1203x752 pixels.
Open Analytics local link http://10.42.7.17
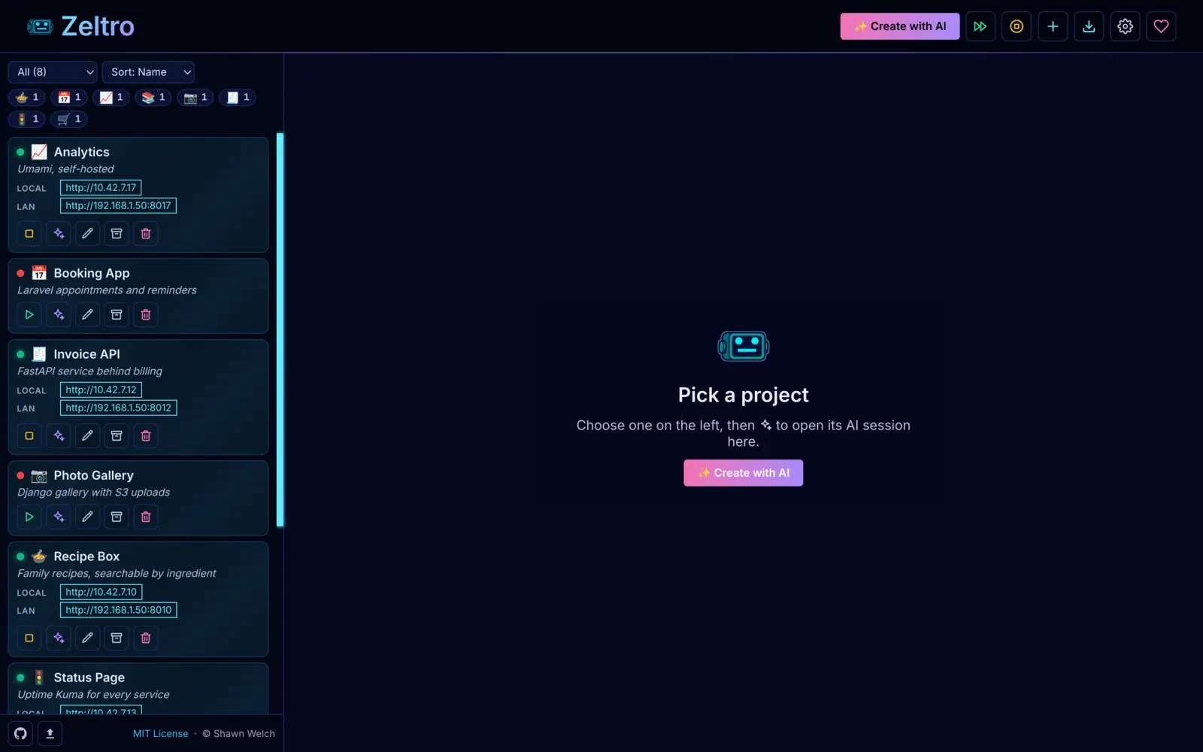[x=101, y=188]
